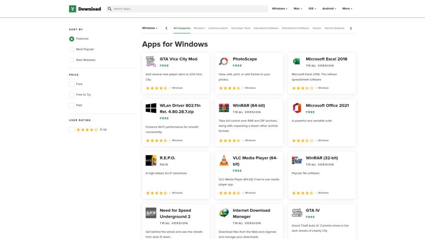Open the Windows platform dropdown beside categories
The height and width of the screenshot is (239, 425).
(149, 28)
